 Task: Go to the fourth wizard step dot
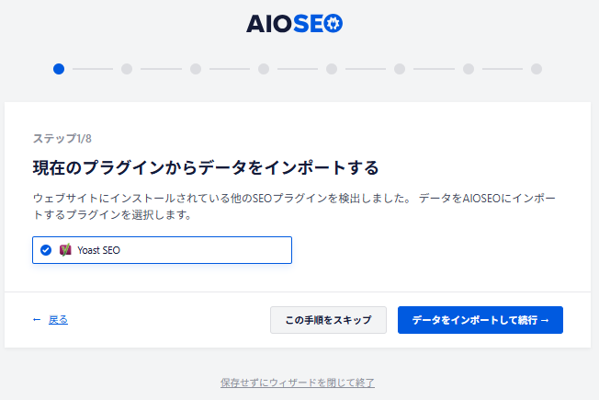(264, 68)
